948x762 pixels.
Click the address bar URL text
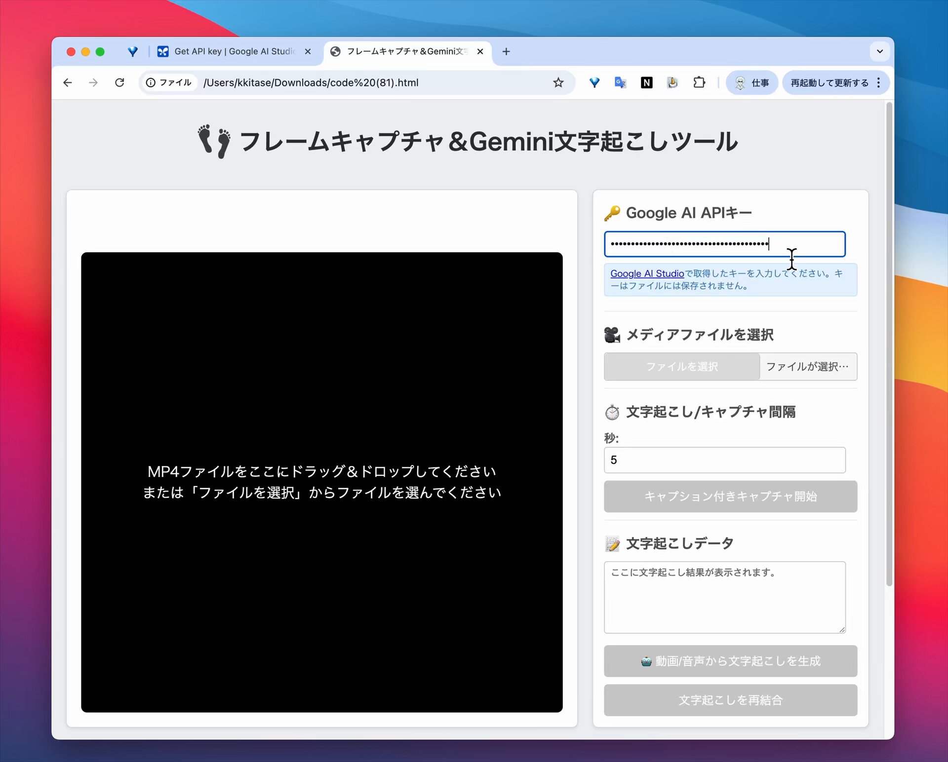click(311, 82)
